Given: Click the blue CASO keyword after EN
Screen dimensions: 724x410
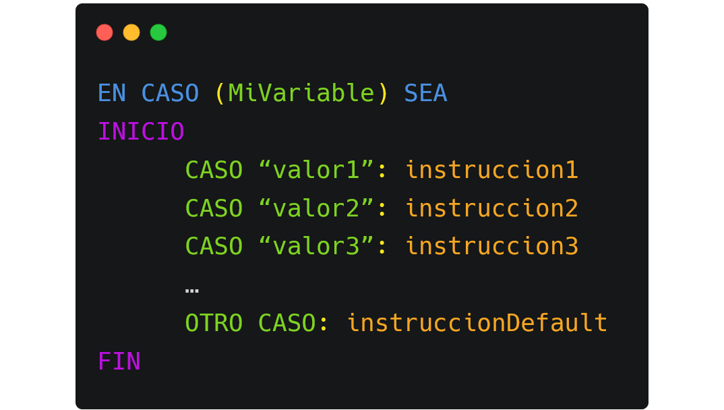Looking at the screenshot, I should point(170,93).
